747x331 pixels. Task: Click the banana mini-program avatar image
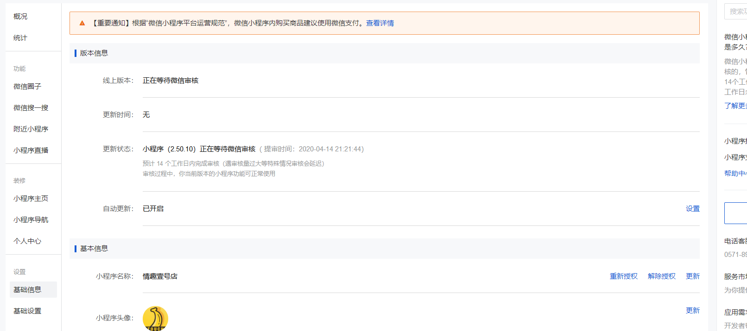coord(155,319)
